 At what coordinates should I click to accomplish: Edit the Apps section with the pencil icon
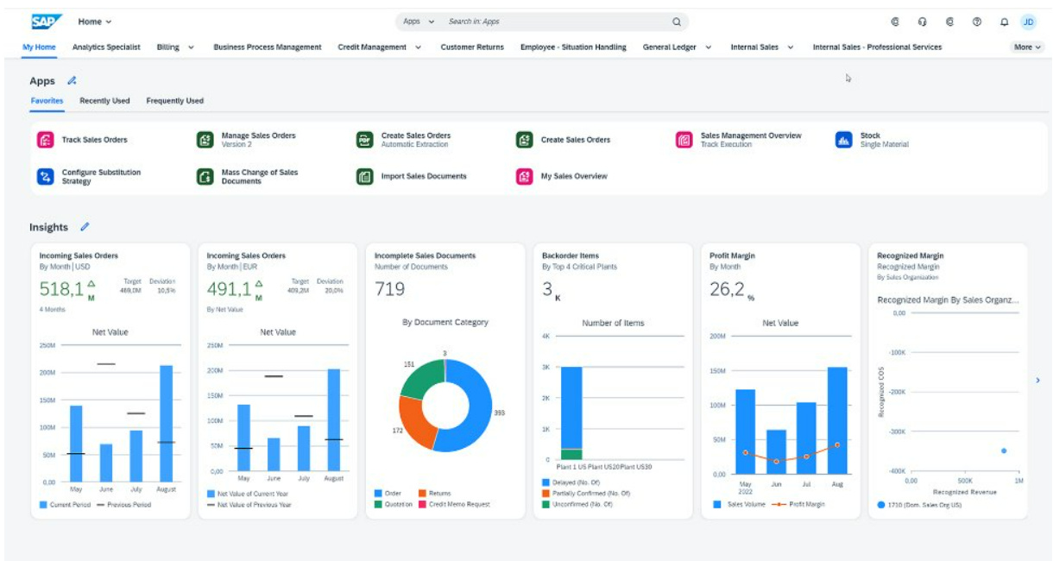72,80
